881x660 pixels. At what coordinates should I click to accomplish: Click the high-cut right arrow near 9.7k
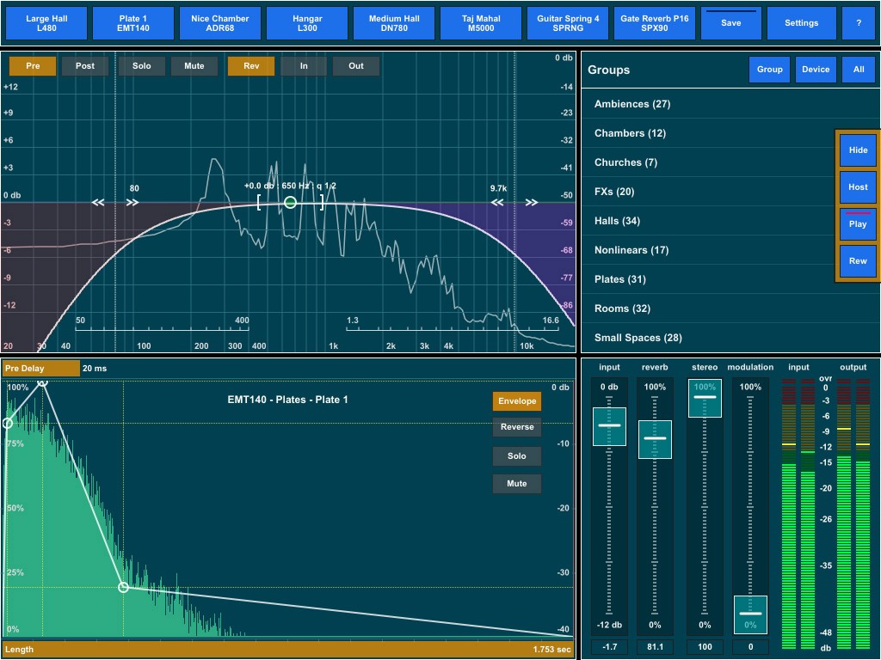pos(532,203)
